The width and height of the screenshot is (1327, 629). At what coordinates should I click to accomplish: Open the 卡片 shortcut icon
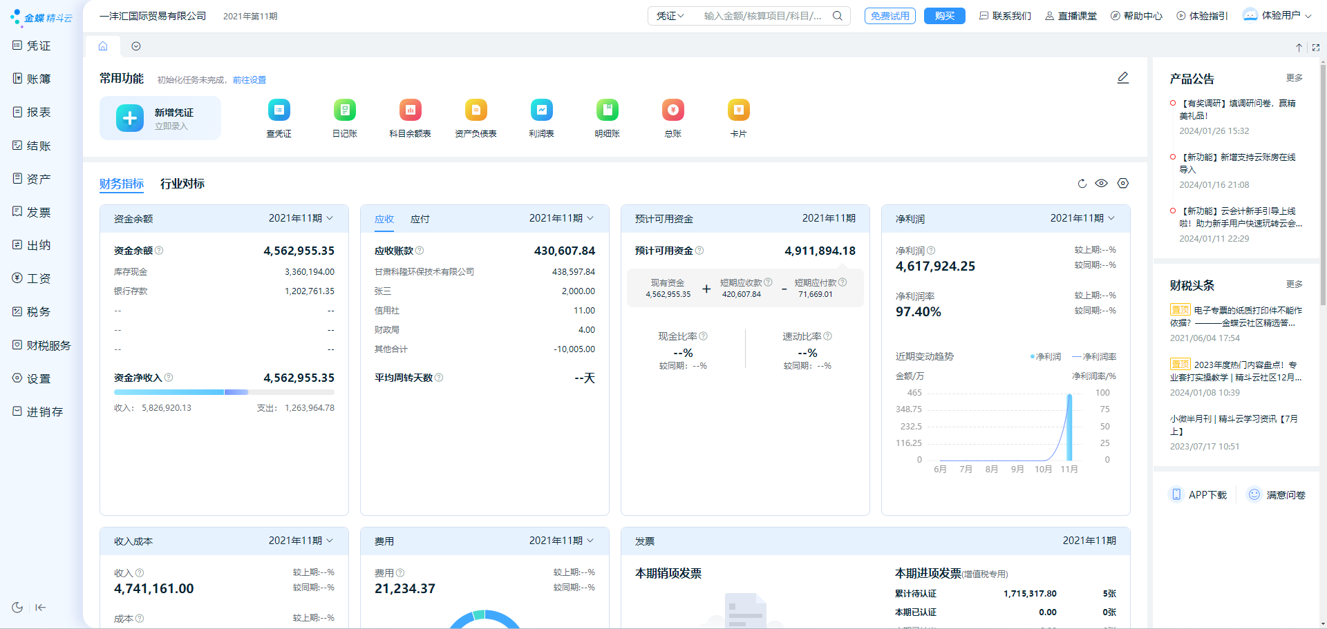pos(738,110)
